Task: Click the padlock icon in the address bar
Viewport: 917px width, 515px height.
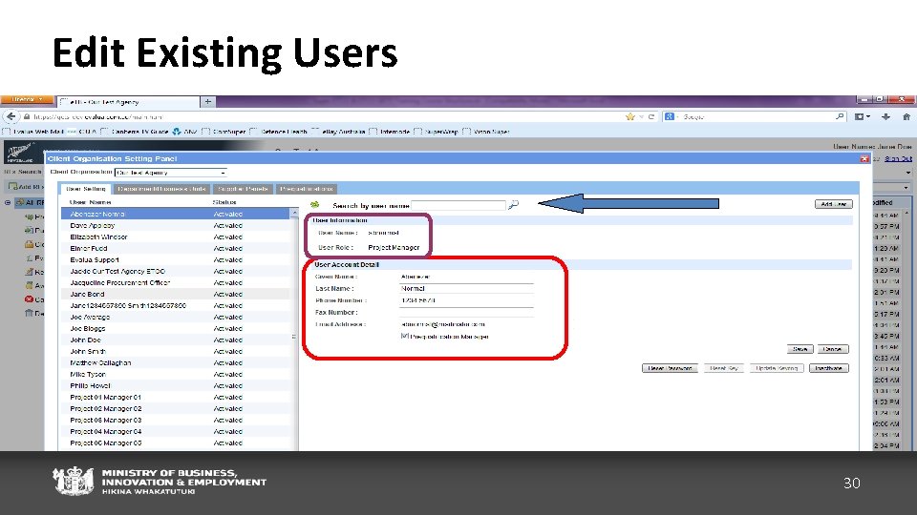Action: click(x=27, y=116)
